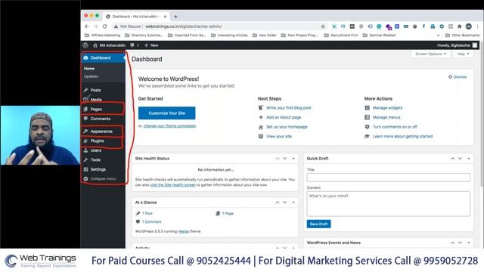Open Chrome three-dot menu
Image resolution: width=484 pixels, height=272 pixels.
[477, 26]
